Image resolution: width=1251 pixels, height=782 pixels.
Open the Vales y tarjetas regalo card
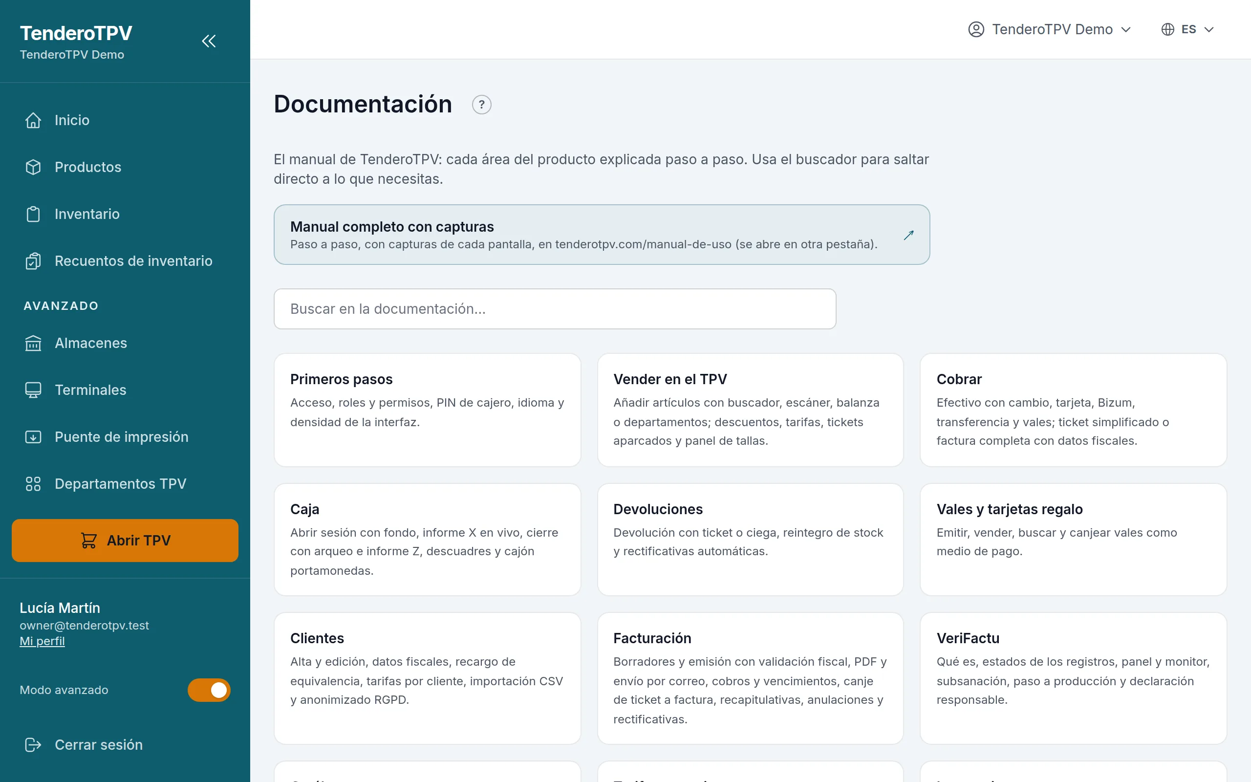point(1073,540)
